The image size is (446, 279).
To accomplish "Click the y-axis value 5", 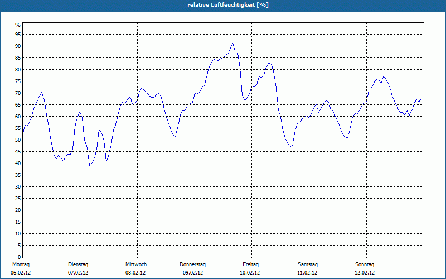I will coord(19,246).
